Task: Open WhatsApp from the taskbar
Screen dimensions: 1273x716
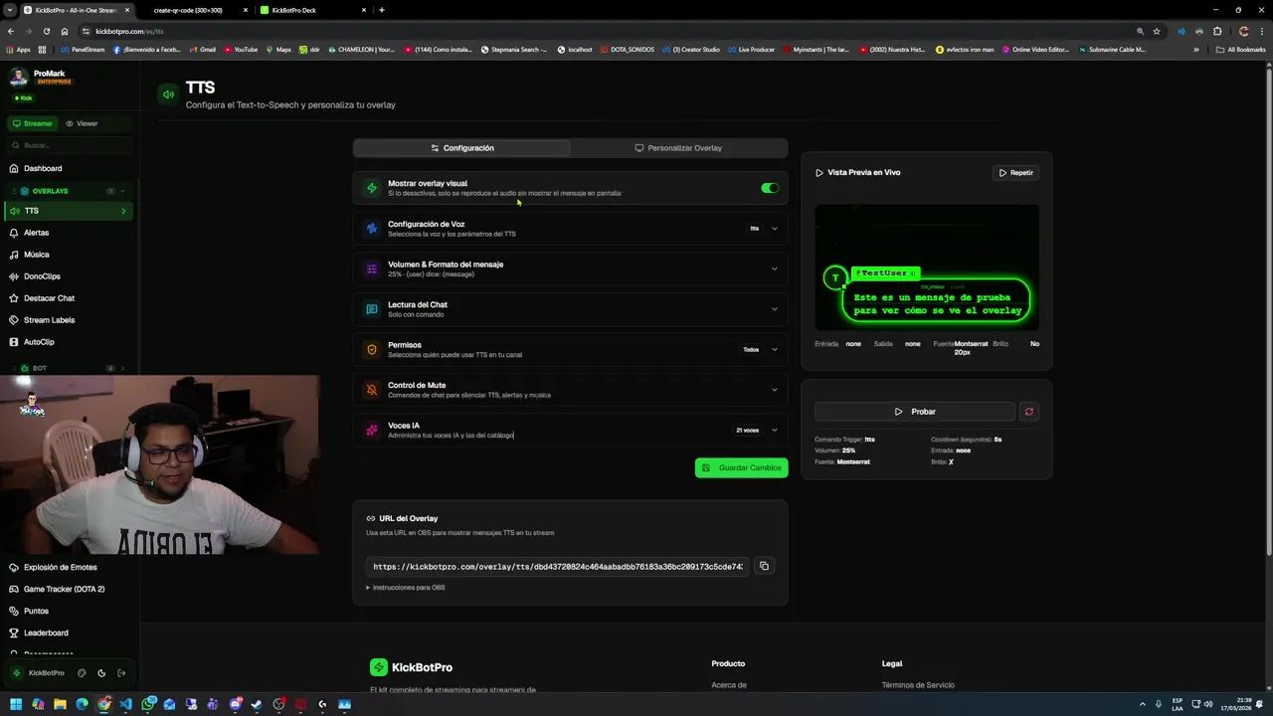Action: 148,704
